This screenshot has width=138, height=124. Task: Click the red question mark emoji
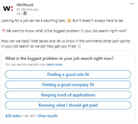click(3, 31)
